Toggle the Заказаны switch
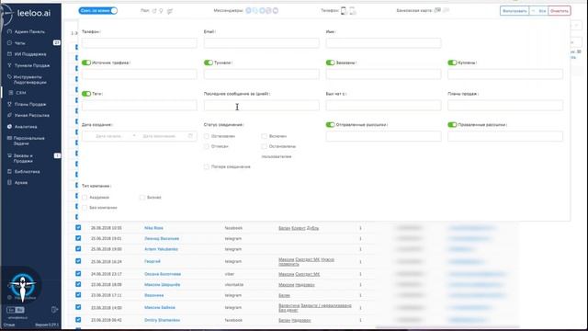588x331 pixels. tap(331, 63)
